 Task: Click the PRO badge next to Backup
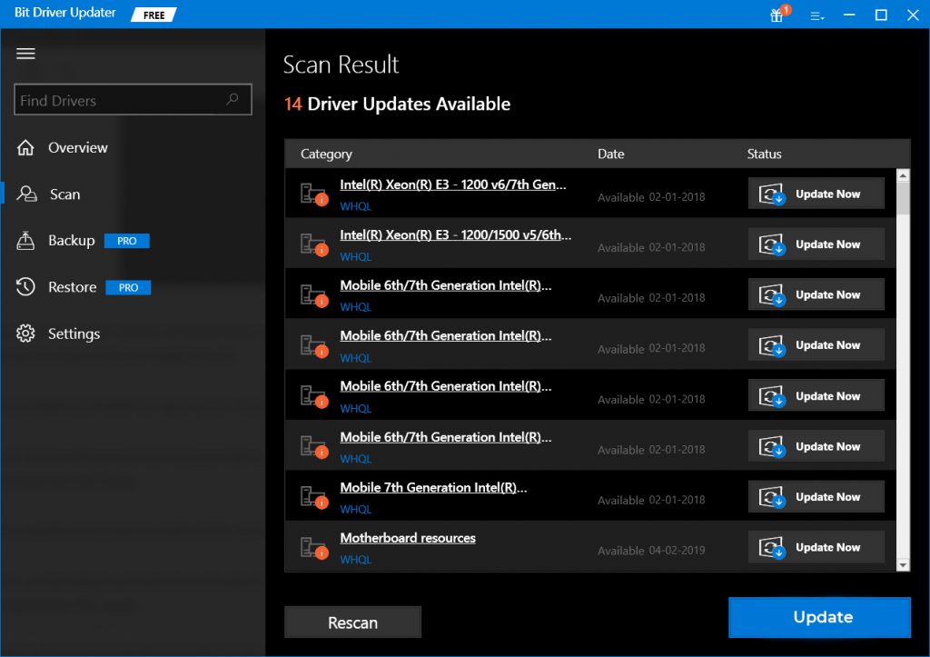coord(127,240)
